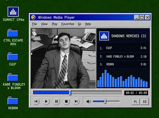Select track 1 EdiP in playlist
This screenshot has width=159, height=118.
pos(123,48)
